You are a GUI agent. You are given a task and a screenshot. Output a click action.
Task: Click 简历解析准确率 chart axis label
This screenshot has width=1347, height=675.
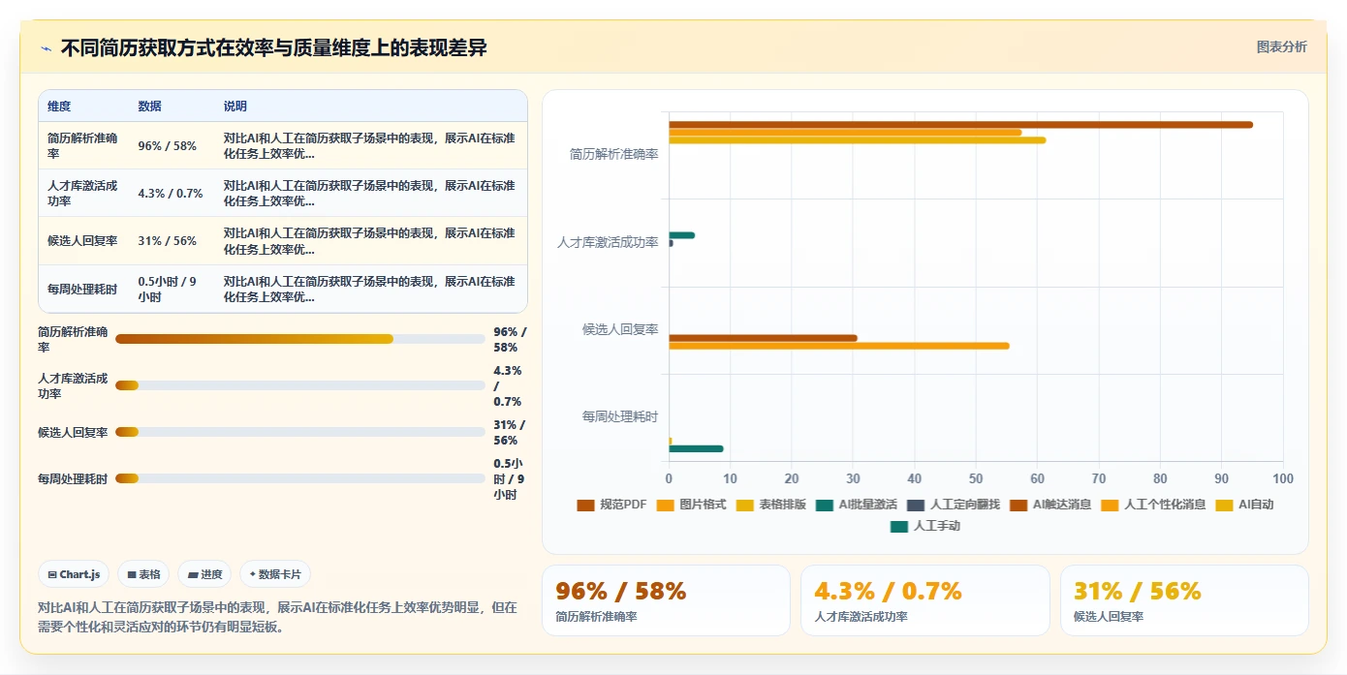tap(614, 154)
